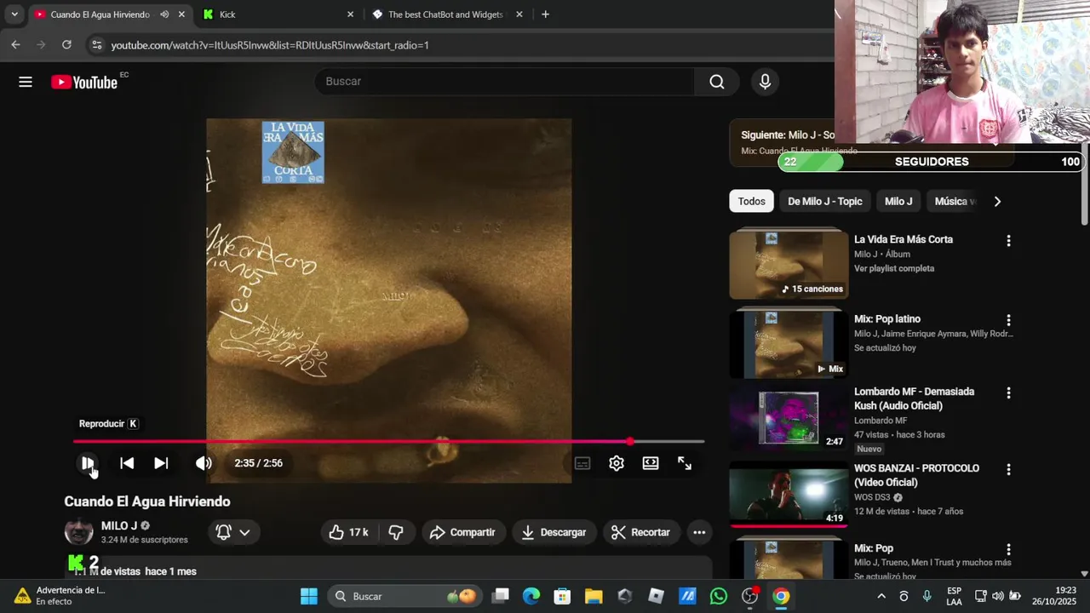Image resolution: width=1090 pixels, height=613 pixels.
Task: Open La Vida Era Más Corta album thumbnail
Action: (789, 264)
